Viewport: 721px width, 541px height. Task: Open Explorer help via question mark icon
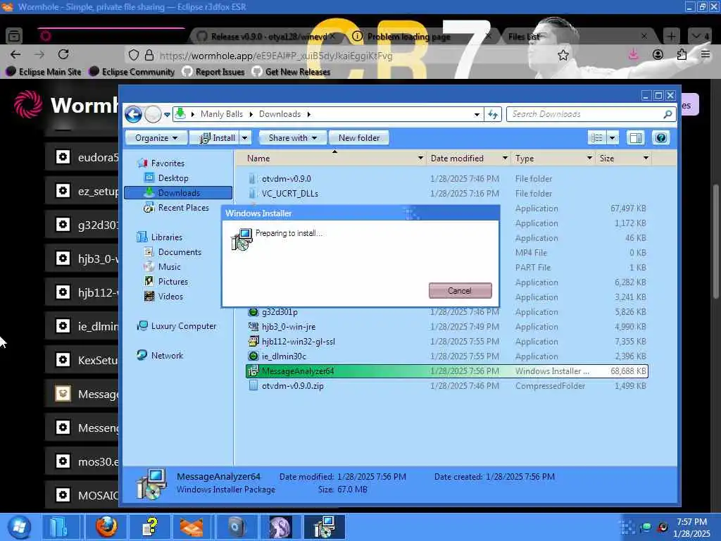click(x=660, y=138)
